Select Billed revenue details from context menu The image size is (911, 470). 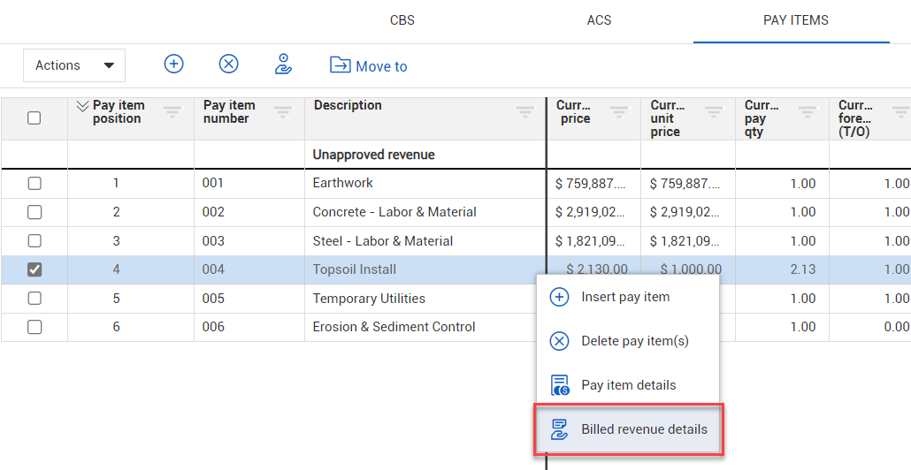tap(628, 429)
